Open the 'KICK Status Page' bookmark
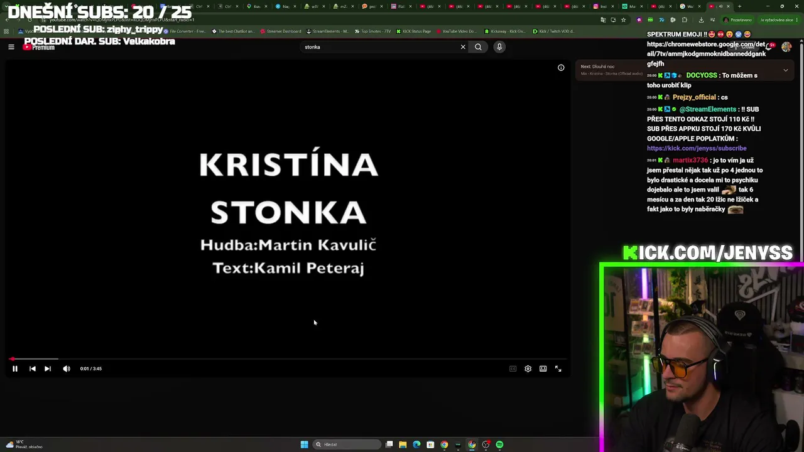The height and width of the screenshot is (452, 804). (413, 31)
